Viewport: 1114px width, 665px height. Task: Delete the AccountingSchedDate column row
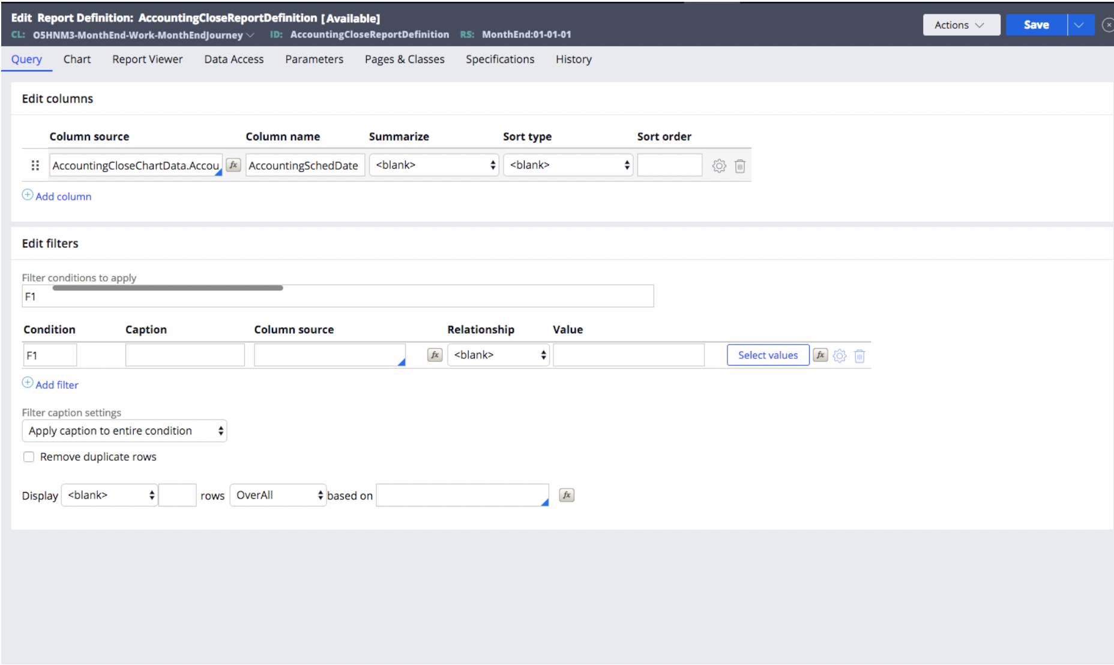coord(740,166)
